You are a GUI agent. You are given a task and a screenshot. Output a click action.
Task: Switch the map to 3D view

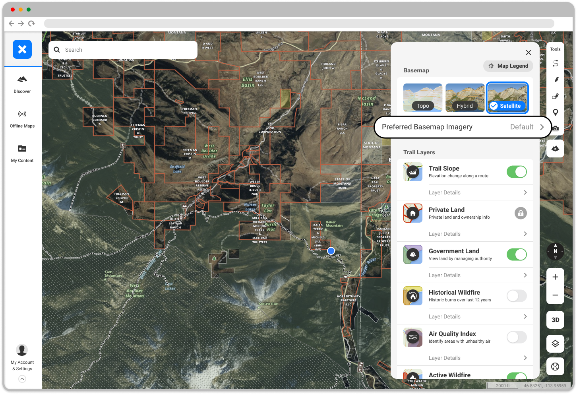[x=555, y=320]
